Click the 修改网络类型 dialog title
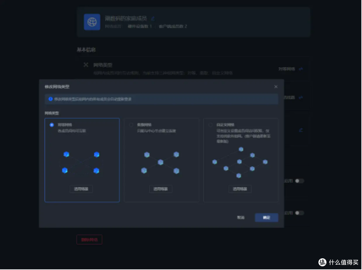Screen dimensions: 362x270 point(57,87)
